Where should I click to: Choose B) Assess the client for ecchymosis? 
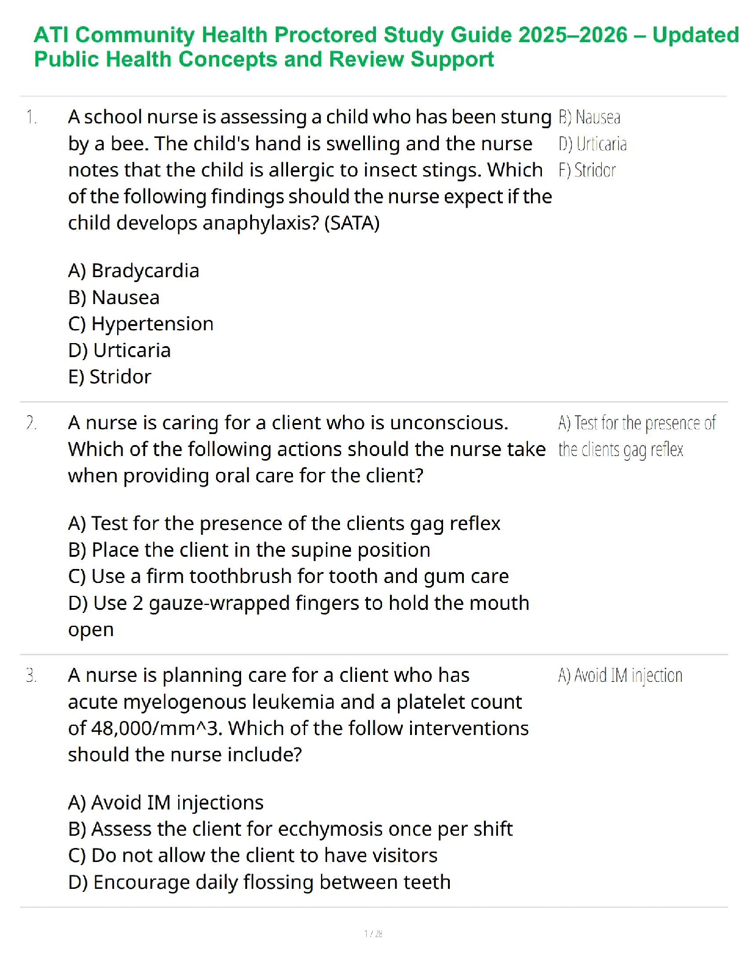tap(290, 829)
